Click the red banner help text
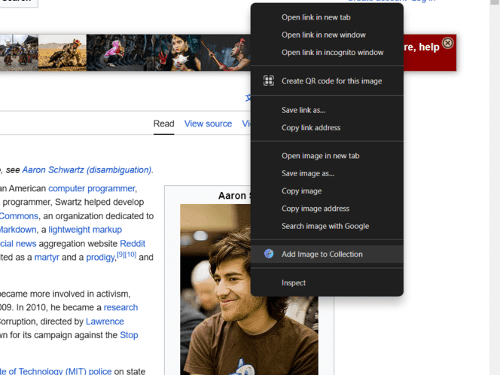The image size is (500, 375). point(422,47)
